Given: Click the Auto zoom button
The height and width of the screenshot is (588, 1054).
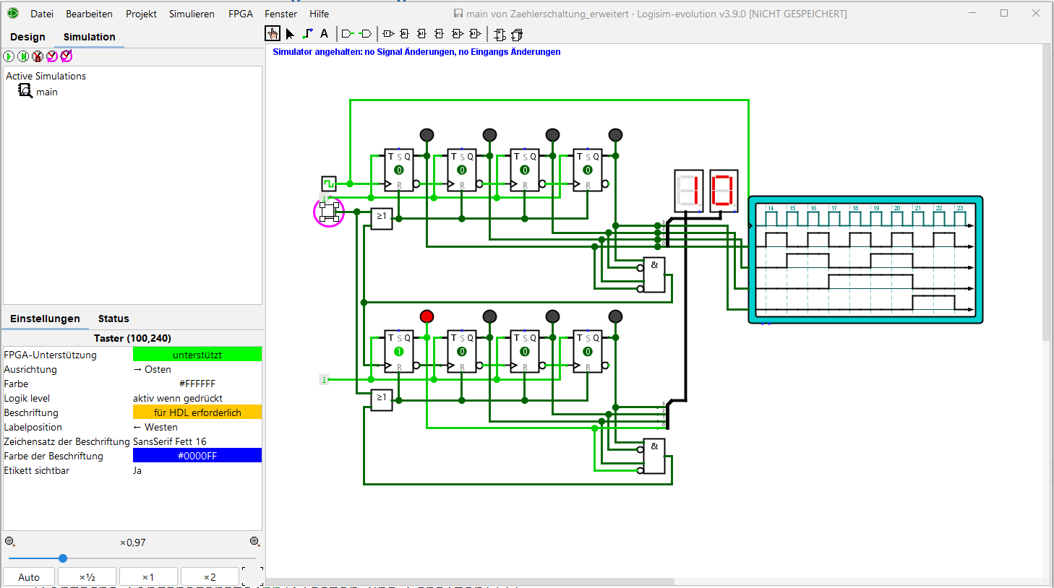Looking at the screenshot, I should click(29, 577).
